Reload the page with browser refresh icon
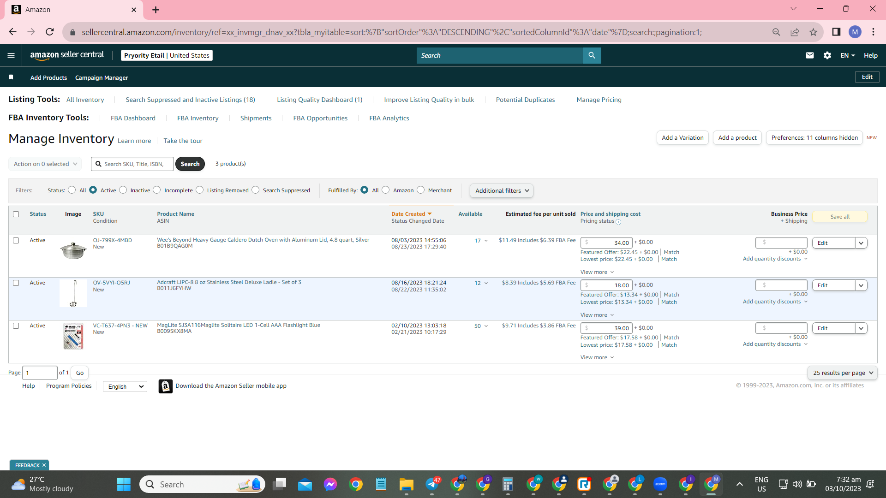The width and height of the screenshot is (886, 498). click(x=50, y=32)
